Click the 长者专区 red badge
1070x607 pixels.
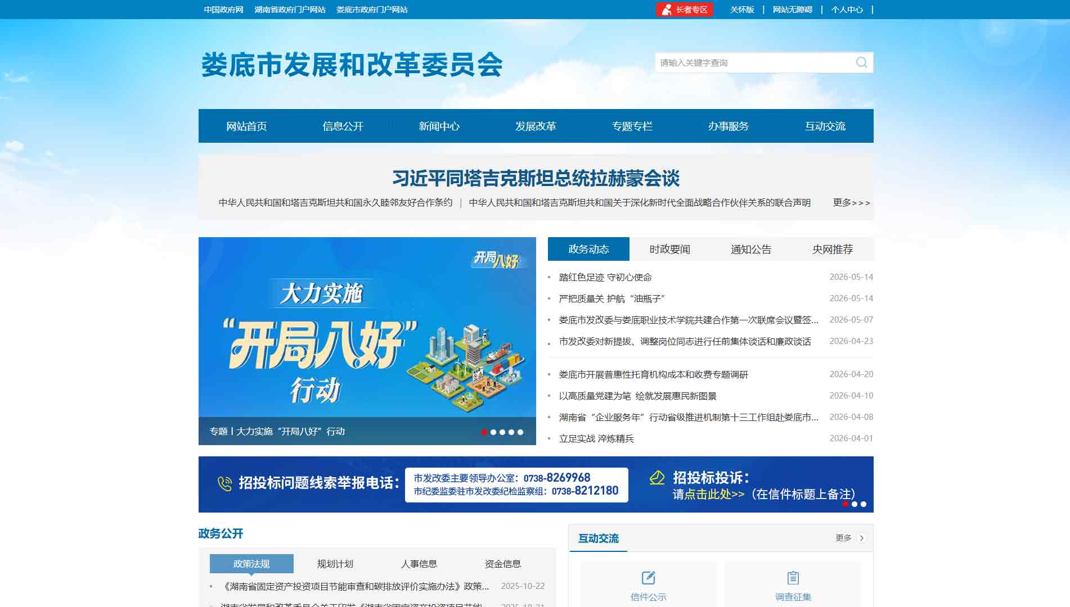684,10
